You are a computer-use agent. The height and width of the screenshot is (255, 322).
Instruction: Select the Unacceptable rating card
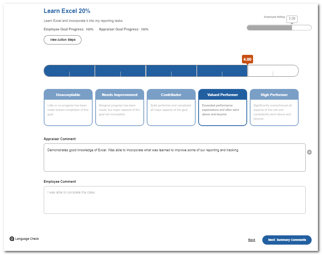68,107
